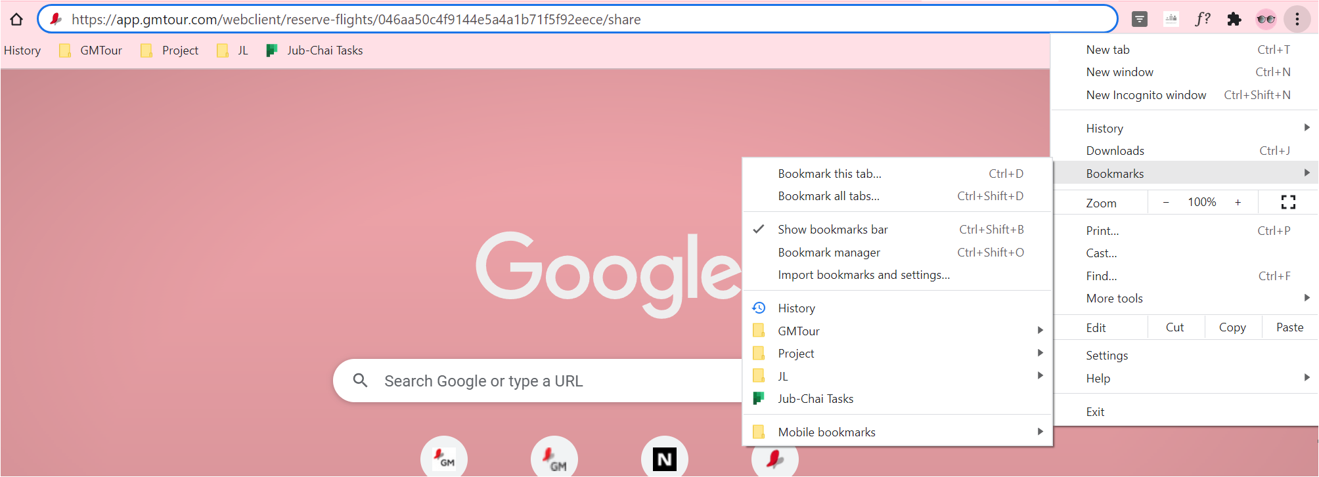Open the Extensions puzzle piece icon
Viewport: 1319px width, 477px height.
[1234, 19]
